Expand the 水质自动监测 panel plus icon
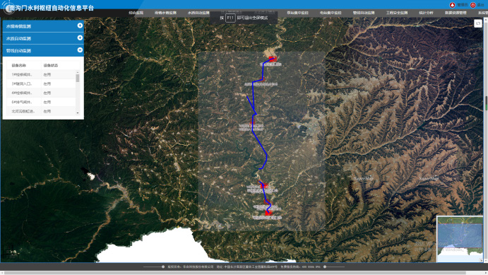This screenshot has height=275, width=488. (80, 37)
